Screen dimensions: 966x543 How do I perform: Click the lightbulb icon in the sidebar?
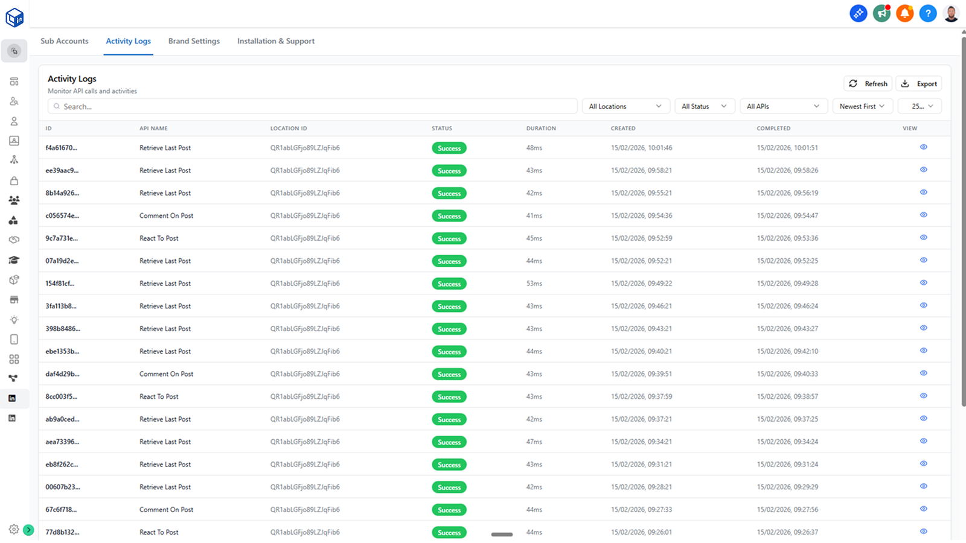[x=13, y=319]
